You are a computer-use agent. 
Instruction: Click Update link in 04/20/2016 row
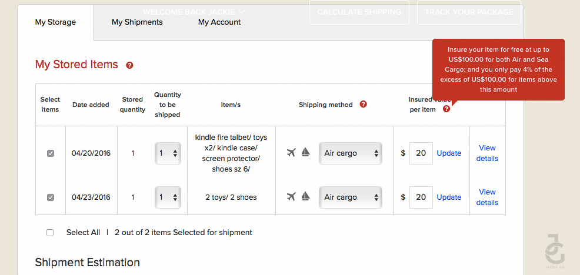point(449,153)
